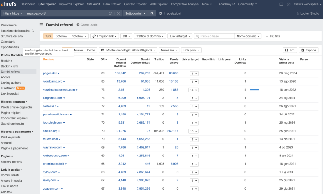Open Crew's workspace account menu
The width and height of the screenshot is (323, 194).
pos(307,4)
